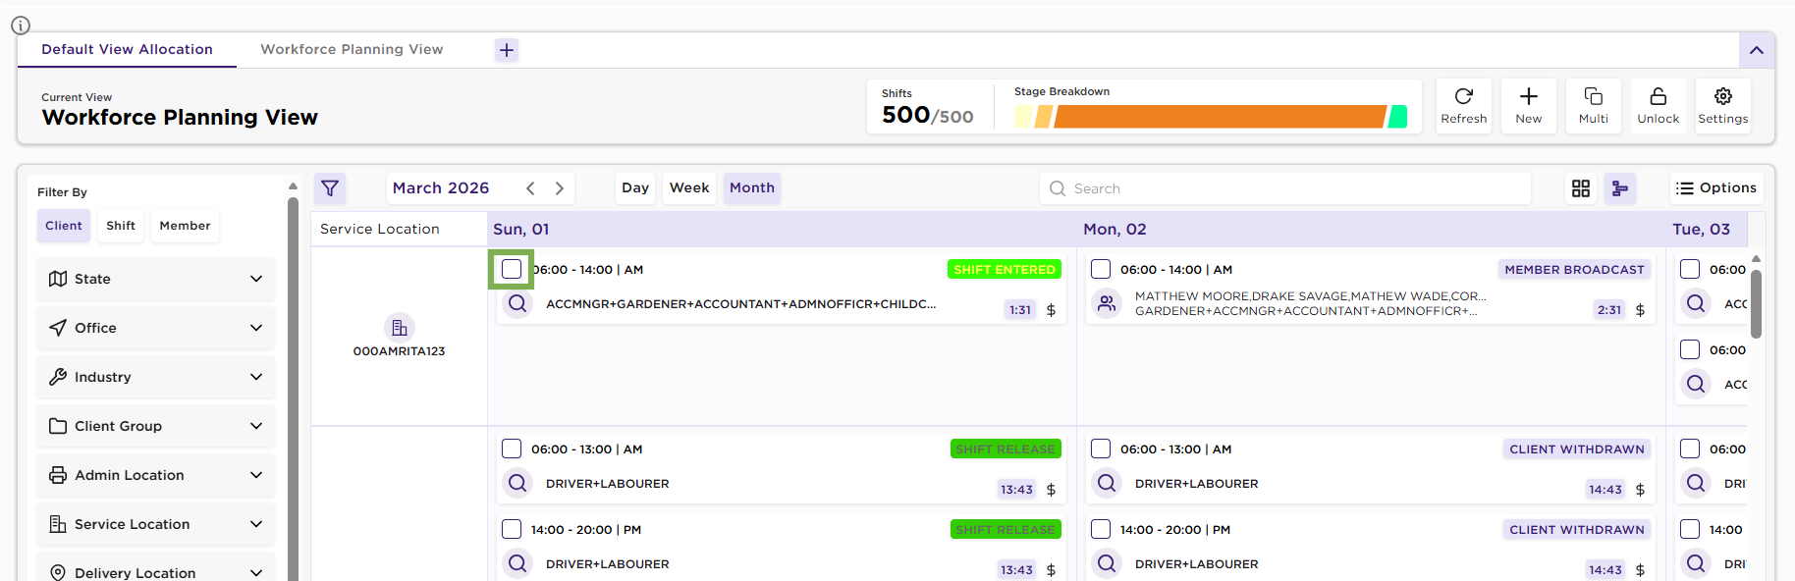Tick Sunday 14:00 - 20:00 PM shift checkbox

pos(512,529)
